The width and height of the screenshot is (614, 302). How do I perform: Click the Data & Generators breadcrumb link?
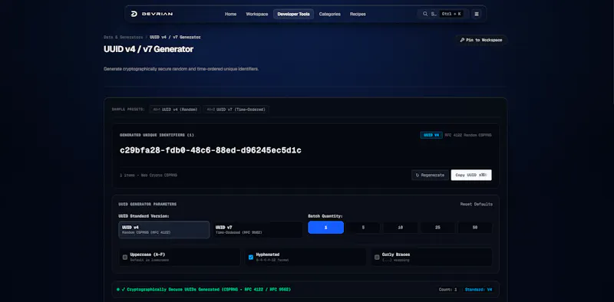(124, 37)
